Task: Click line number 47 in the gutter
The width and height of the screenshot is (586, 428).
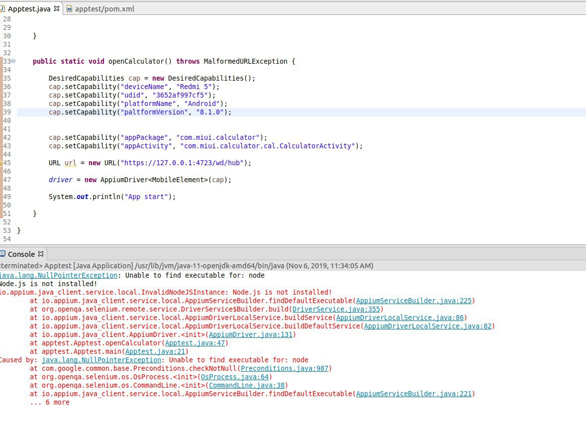Action: pyautogui.click(x=7, y=180)
